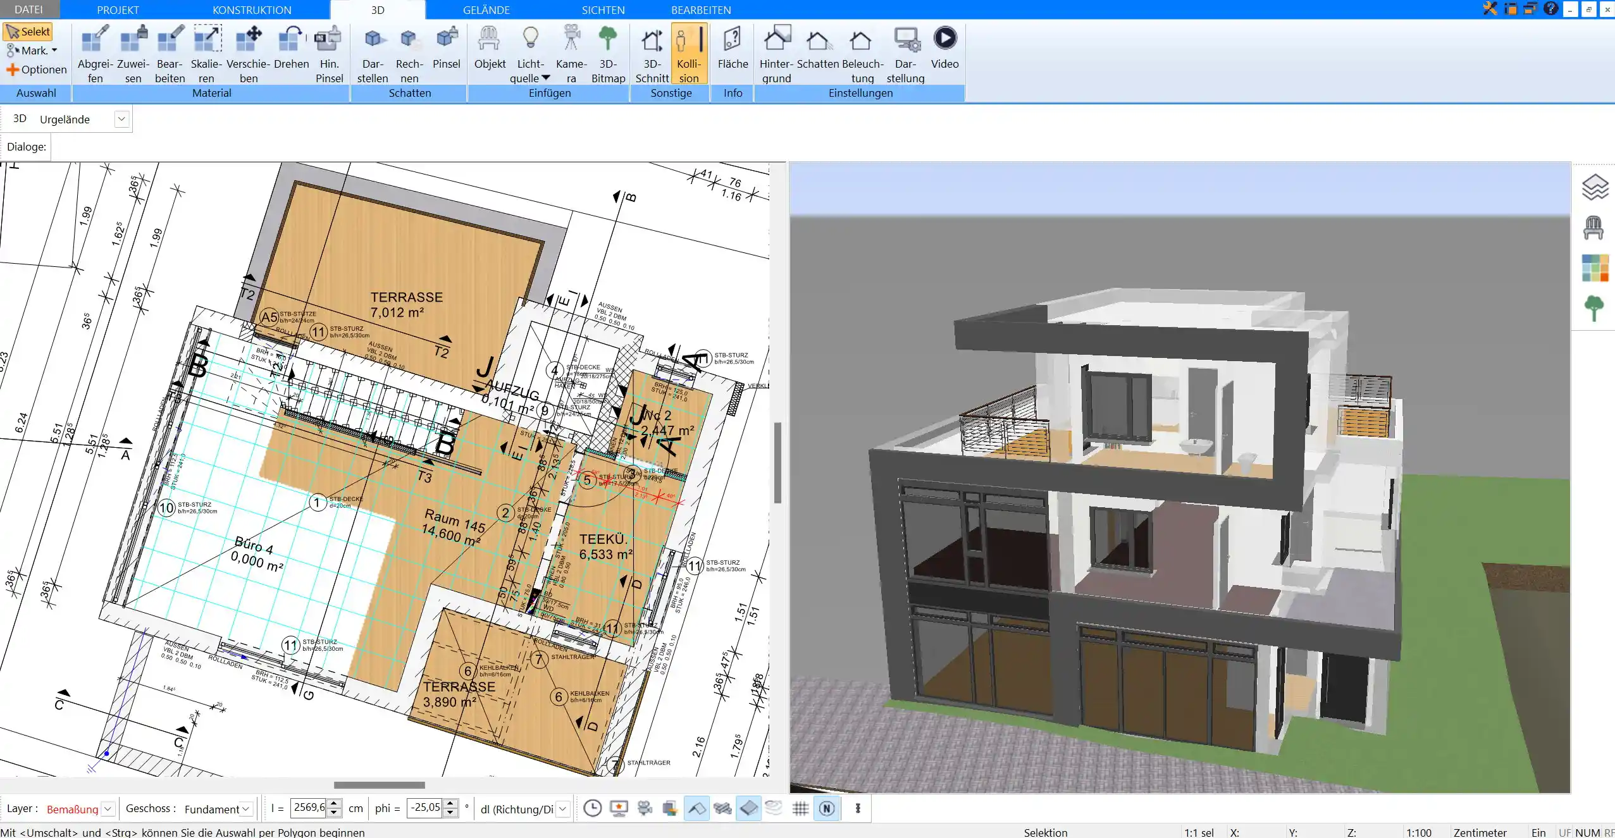Click the plan view horizontal scrollbar
Screen dimensions: 1615x838
[x=380, y=785]
